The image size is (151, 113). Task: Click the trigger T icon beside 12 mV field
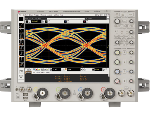(93, 70)
